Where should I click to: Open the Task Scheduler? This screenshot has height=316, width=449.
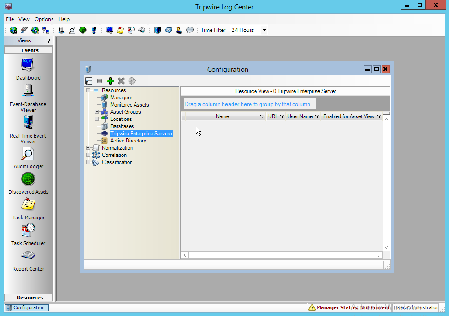click(28, 231)
